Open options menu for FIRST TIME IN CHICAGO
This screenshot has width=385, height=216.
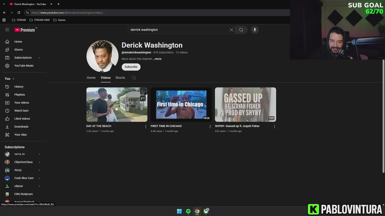[210, 127]
